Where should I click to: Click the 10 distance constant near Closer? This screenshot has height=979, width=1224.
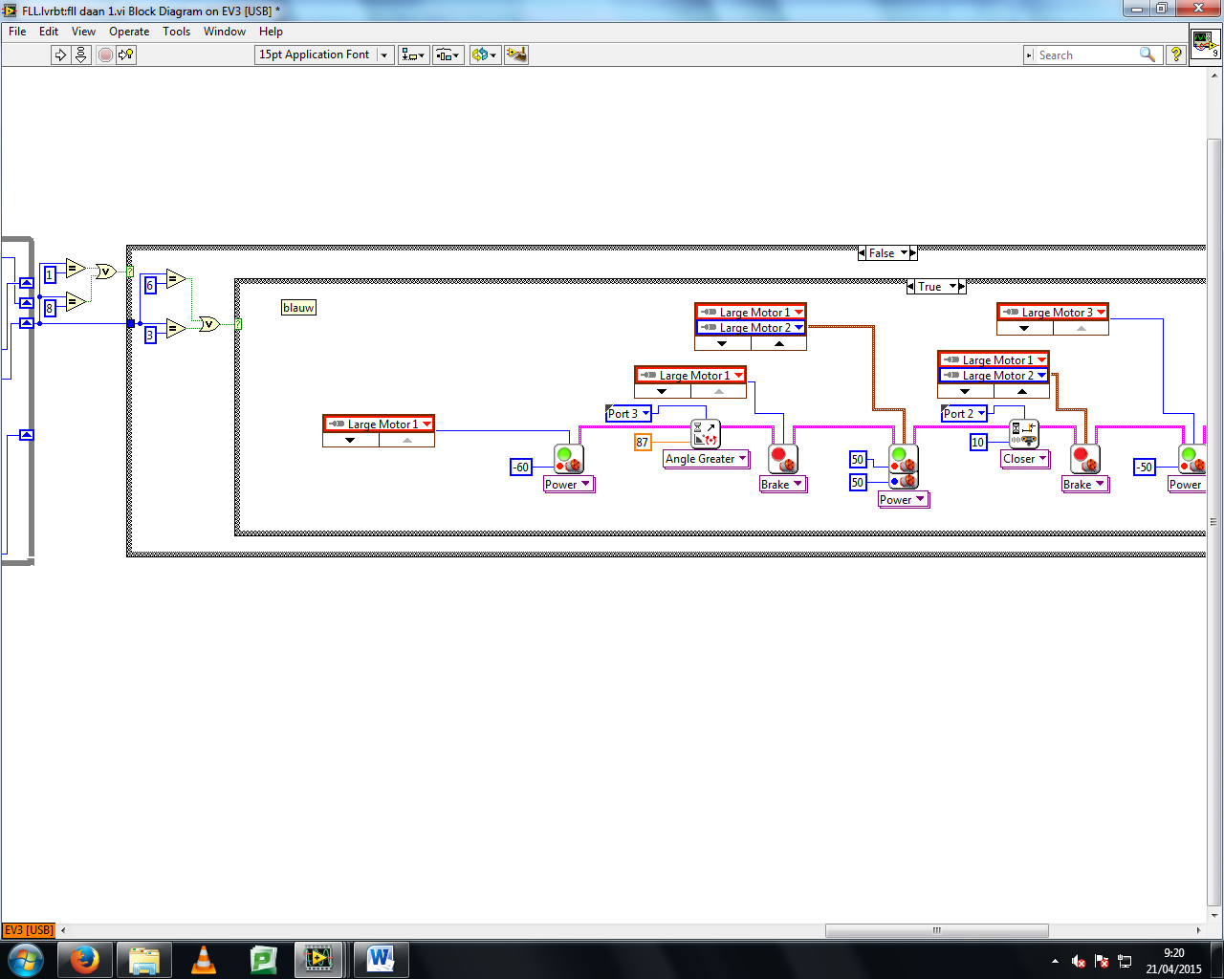tap(978, 443)
